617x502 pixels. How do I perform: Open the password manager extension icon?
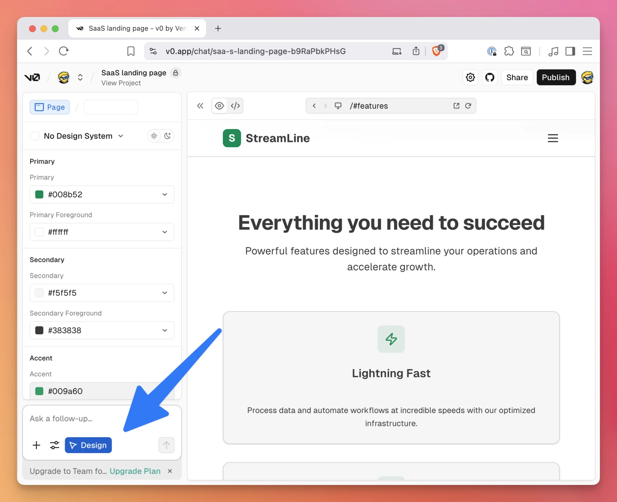click(x=492, y=51)
